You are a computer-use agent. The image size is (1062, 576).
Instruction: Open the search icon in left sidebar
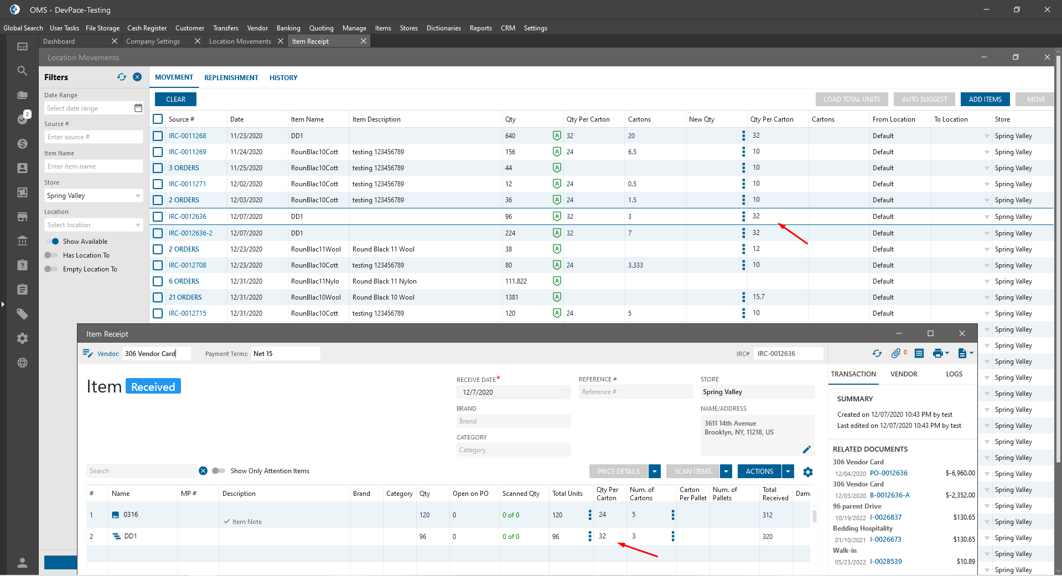22,71
